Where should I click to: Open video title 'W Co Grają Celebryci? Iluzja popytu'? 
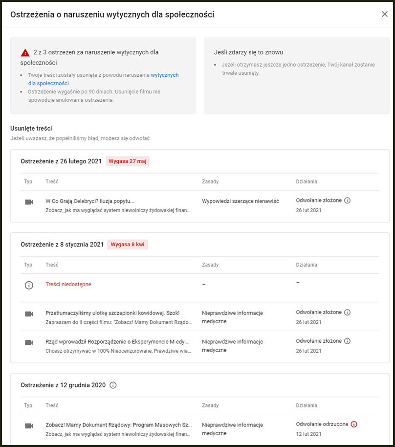click(89, 201)
